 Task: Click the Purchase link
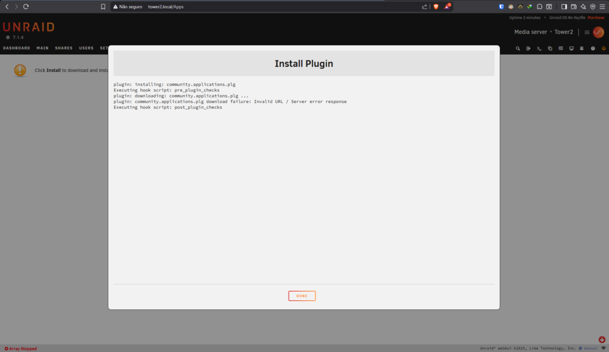(x=596, y=18)
